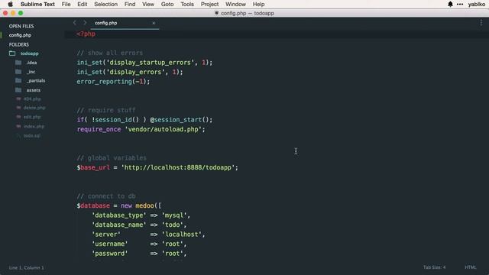The width and height of the screenshot is (489, 275).
Task: Open the Find menu
Action: (130, 4)
